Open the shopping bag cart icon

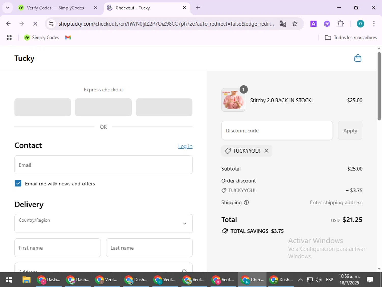(358, 58)
